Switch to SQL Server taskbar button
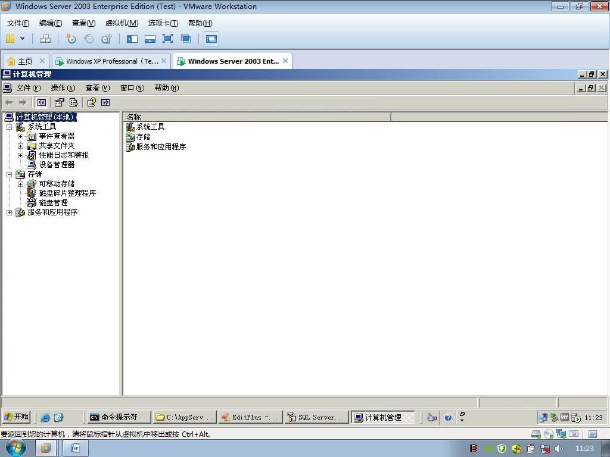Image resolution: width=610 pixels, height=457 pixels. (x=316, y=417)
